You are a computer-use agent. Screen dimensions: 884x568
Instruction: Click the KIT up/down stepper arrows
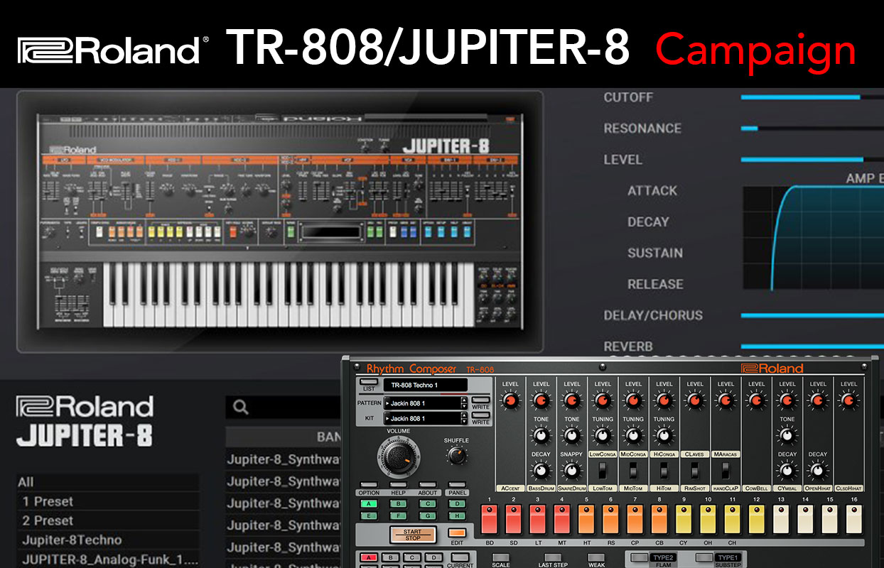click(x=464, y=418)
